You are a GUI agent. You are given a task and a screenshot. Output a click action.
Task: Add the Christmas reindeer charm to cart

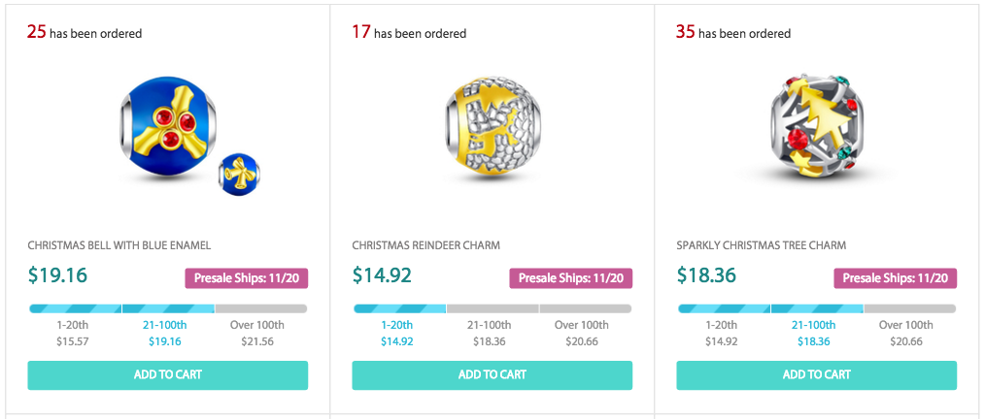492,375
